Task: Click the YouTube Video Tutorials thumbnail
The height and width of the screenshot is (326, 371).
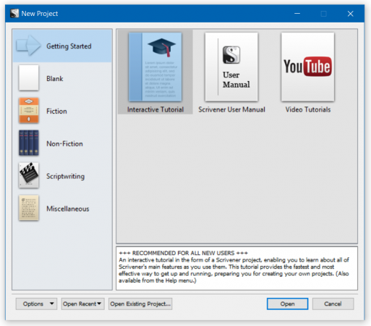Action: (x=308, y=67)
